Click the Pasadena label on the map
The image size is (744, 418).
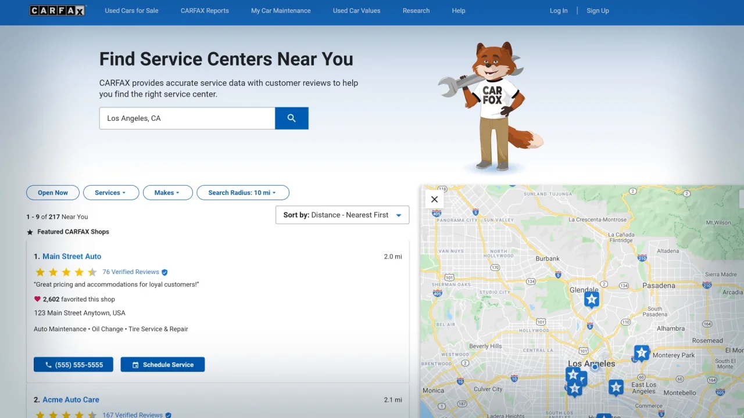659,286
